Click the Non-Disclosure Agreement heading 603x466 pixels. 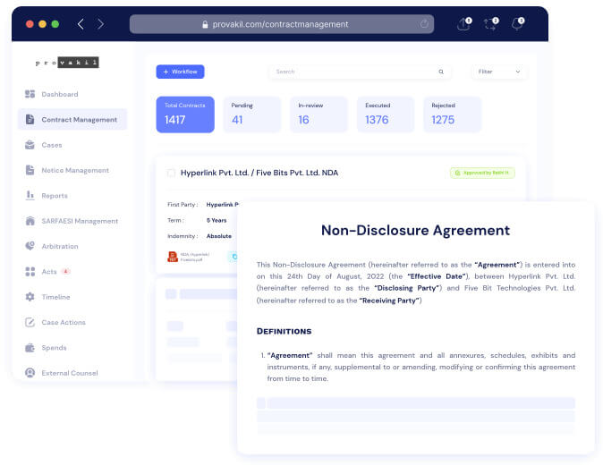click(415, 230)
